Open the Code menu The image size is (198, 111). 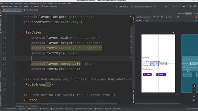pos(25,3)
